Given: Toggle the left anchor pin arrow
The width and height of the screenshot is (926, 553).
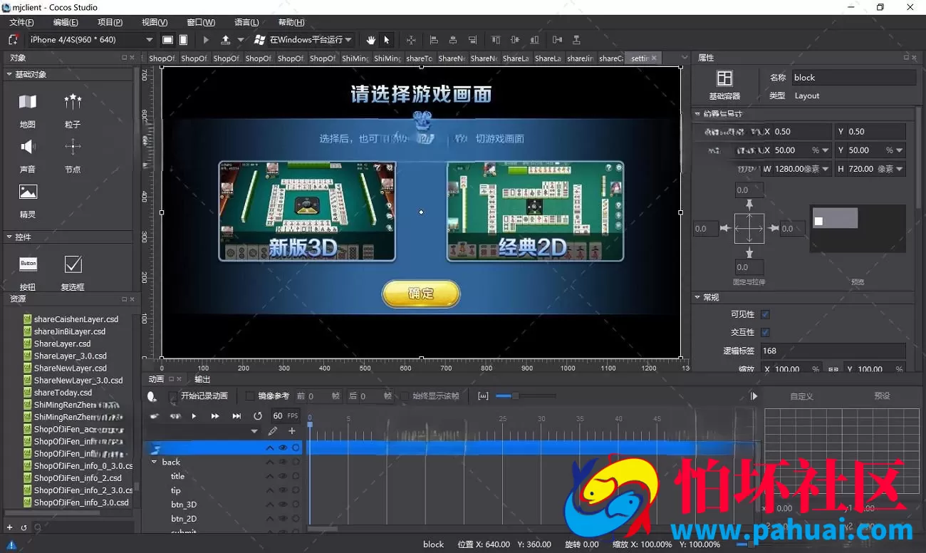Looking at the screenshot, I should (x=725, y=228).
